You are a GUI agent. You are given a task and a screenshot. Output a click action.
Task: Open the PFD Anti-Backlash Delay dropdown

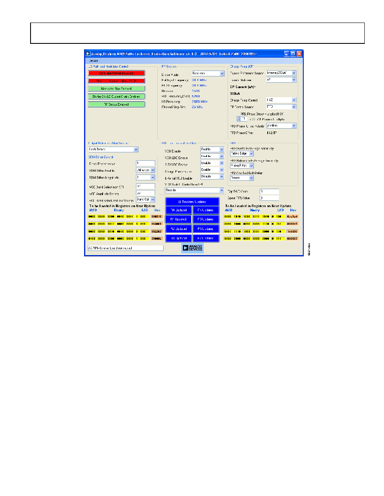(242, 178)
